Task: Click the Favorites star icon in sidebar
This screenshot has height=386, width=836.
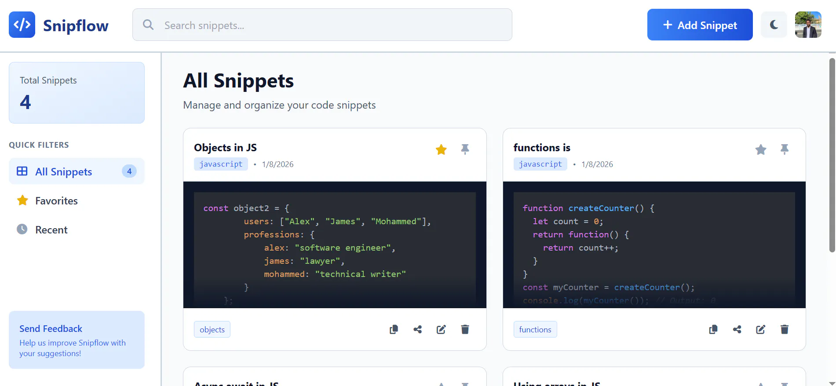Action: pyautogui.click(x=22, y=200)
